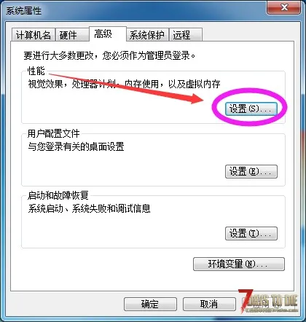Click the 系统属性 title bar text
Image resolution: width=306 pixels, height=322 pixels.
pos(23,11)
